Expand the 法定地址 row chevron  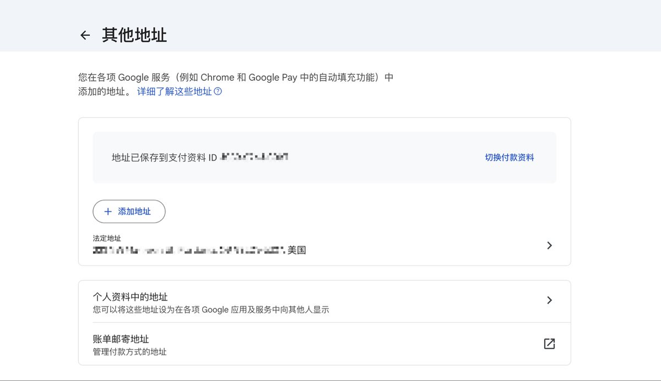(x=549, y=245)
